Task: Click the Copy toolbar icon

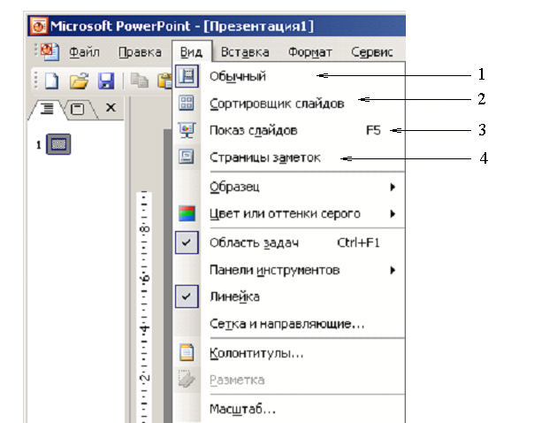Action: [x=140, y=81]
